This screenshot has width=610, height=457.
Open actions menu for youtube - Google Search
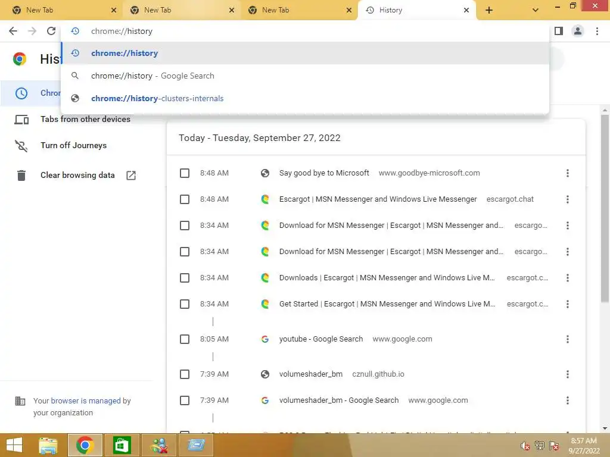click(568, 339)
